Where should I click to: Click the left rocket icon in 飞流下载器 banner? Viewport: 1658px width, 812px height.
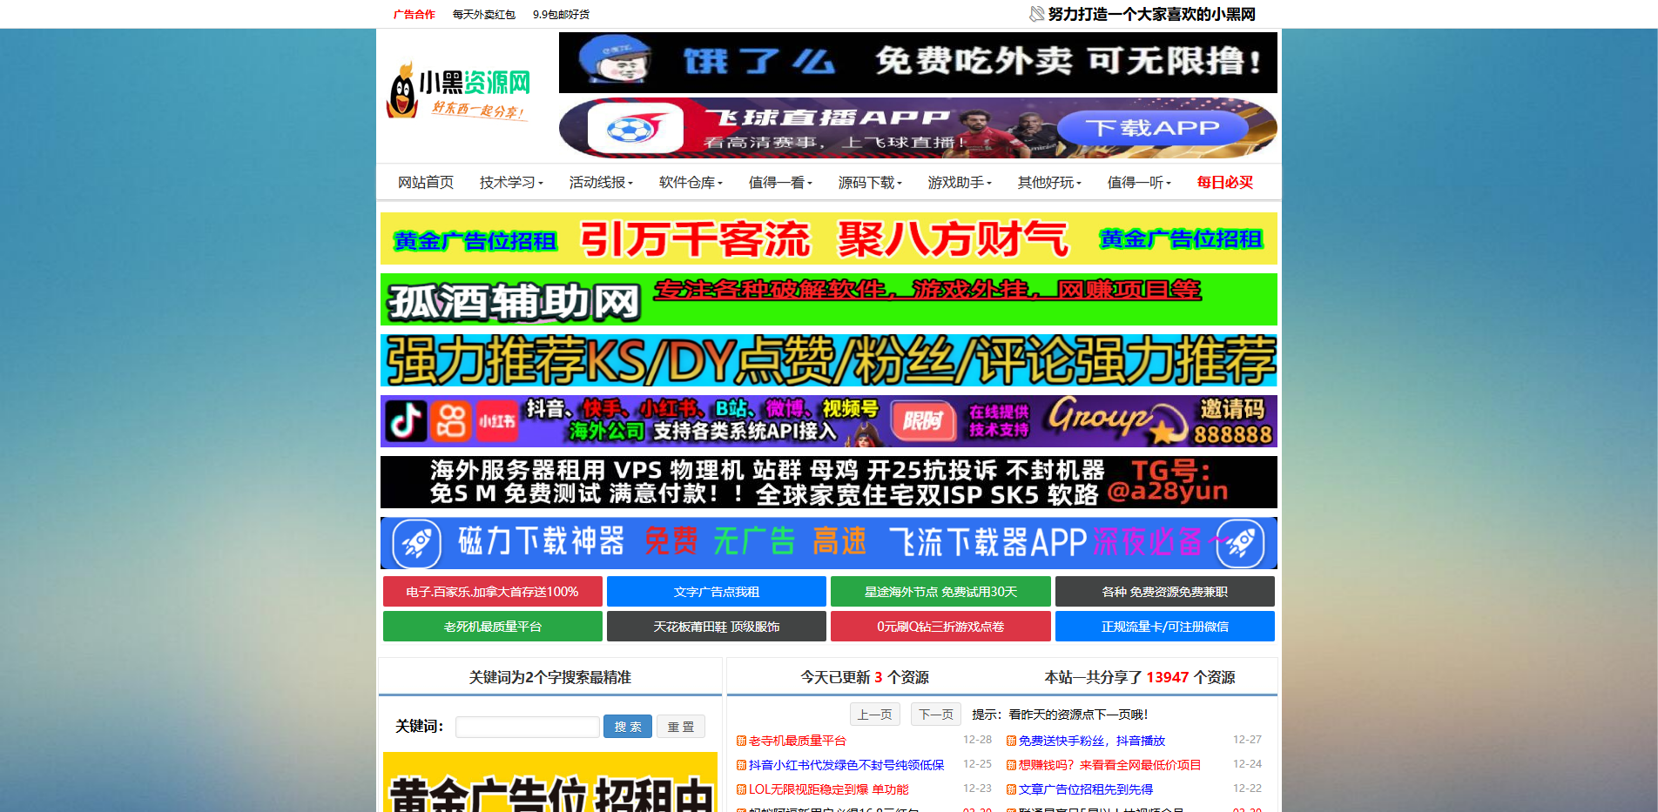point(419,542)
